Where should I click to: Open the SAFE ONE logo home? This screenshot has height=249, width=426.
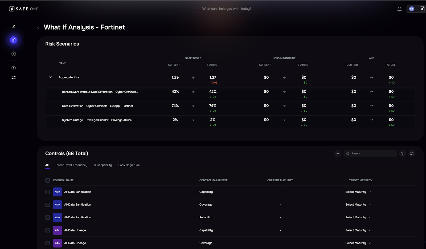pyautogui.click(x=24, y=9)
